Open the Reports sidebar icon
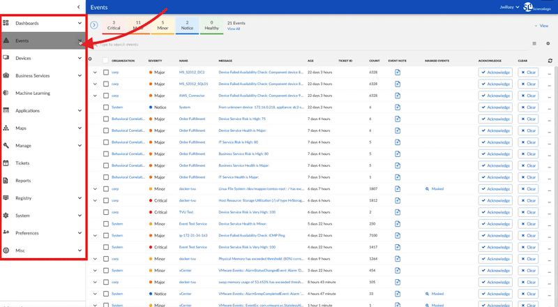 pos(6,180)
